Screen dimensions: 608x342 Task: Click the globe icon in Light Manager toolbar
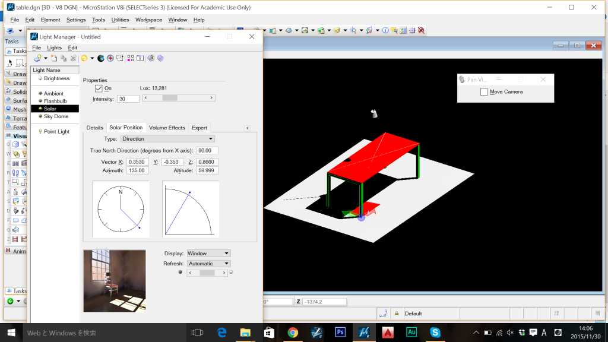click(x=101, y=58)
